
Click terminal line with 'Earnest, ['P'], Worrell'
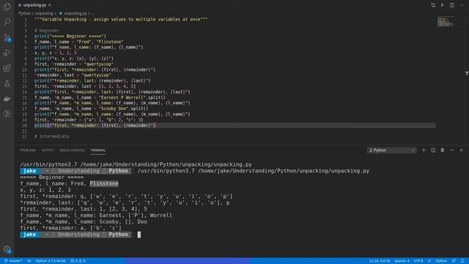pyautogui.click(x=96, y=216)
